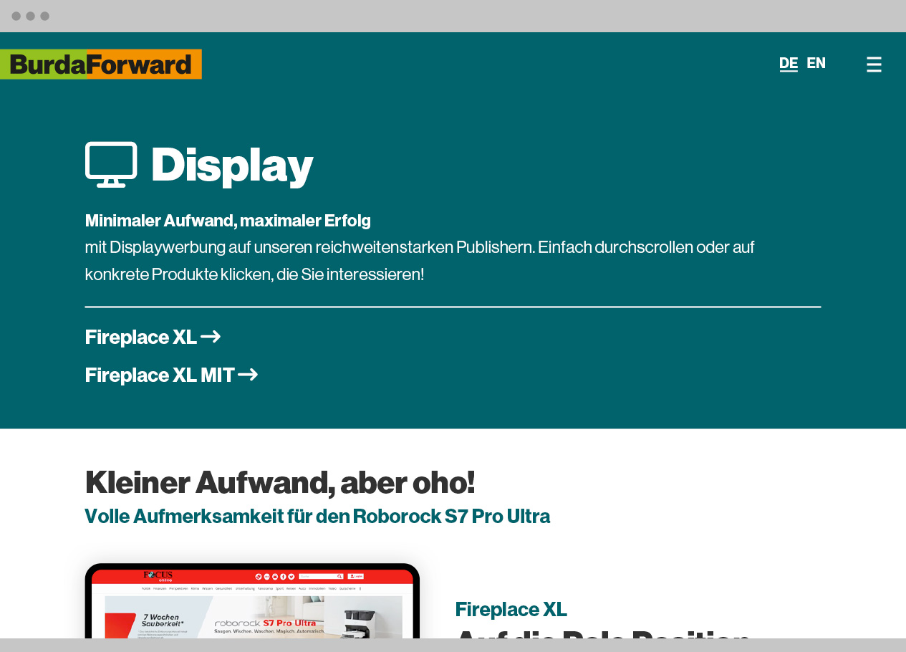Go to homepage via BurdaForward logo
The image size is (906, 652).
tap(101, 64)
